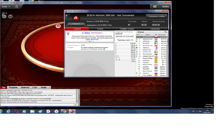Pop out the chat panel arrow
This screenshot has width=217, height=135.
point(50,88)
